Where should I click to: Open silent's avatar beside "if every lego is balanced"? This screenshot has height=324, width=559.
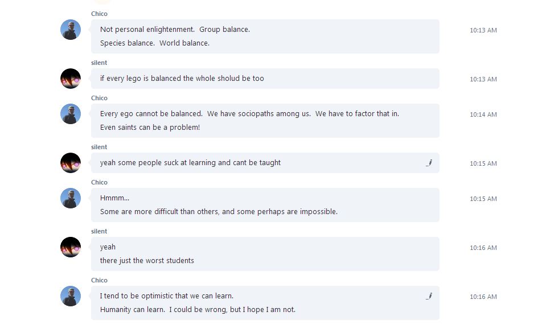point(71,79)
